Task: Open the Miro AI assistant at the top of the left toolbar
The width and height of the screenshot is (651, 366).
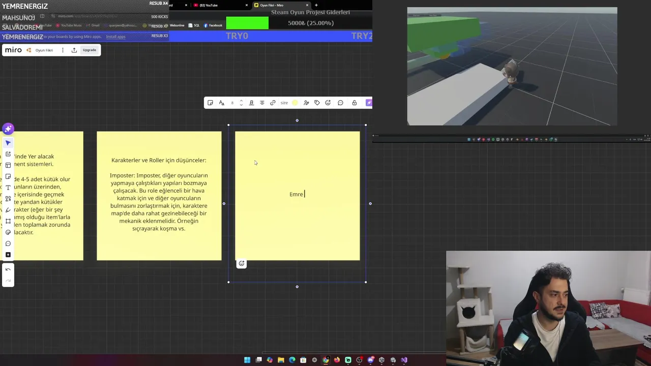Action: (x=8, y=129)
